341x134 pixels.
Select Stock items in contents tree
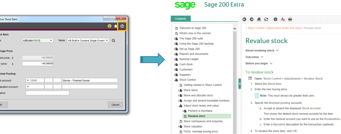click(x=191, y=90)
